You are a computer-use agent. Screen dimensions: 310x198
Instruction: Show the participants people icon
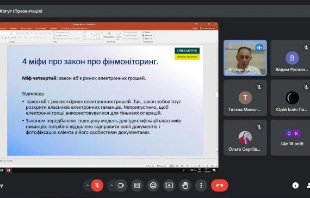tap(308, 185)
